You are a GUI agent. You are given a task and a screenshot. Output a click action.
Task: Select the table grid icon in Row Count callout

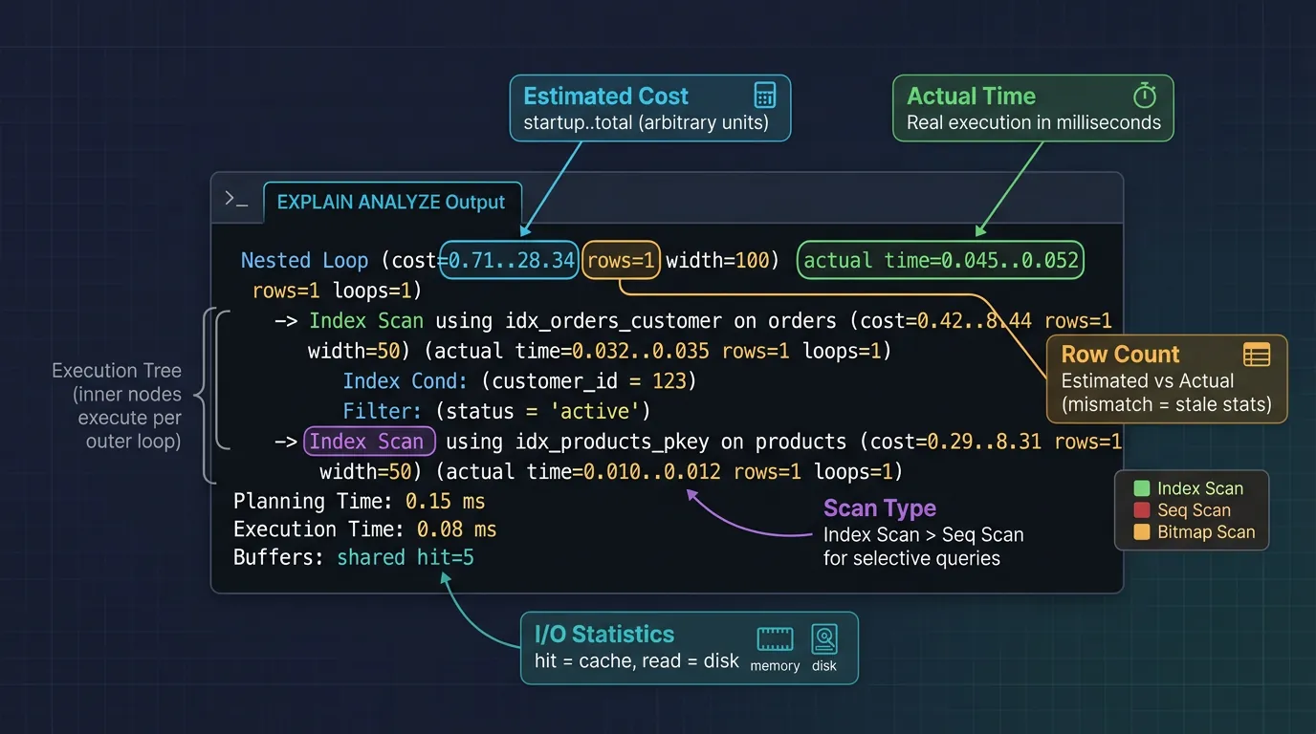tap(1256, 354)
